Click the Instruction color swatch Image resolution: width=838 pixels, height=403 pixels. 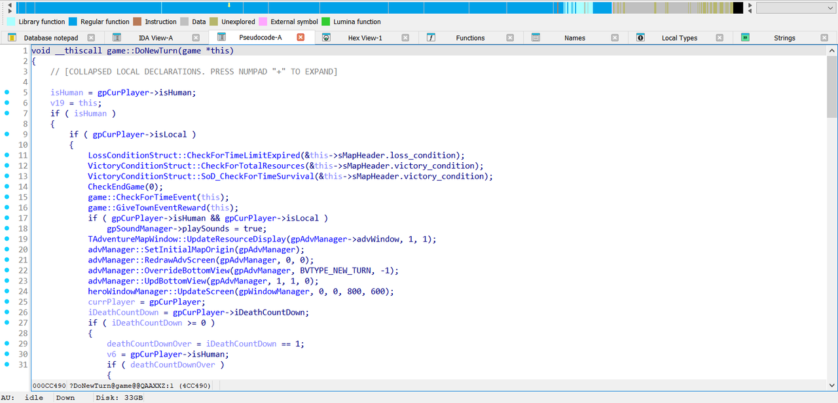tap(137, 22)
